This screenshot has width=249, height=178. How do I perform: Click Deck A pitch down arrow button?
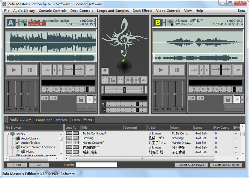pos(55,70)
